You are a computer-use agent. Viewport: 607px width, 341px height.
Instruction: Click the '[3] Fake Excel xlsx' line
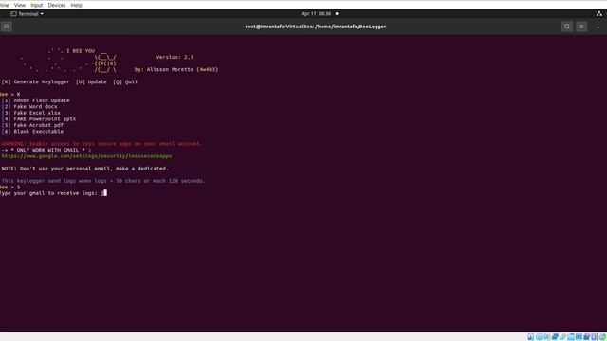coord(31,113)
